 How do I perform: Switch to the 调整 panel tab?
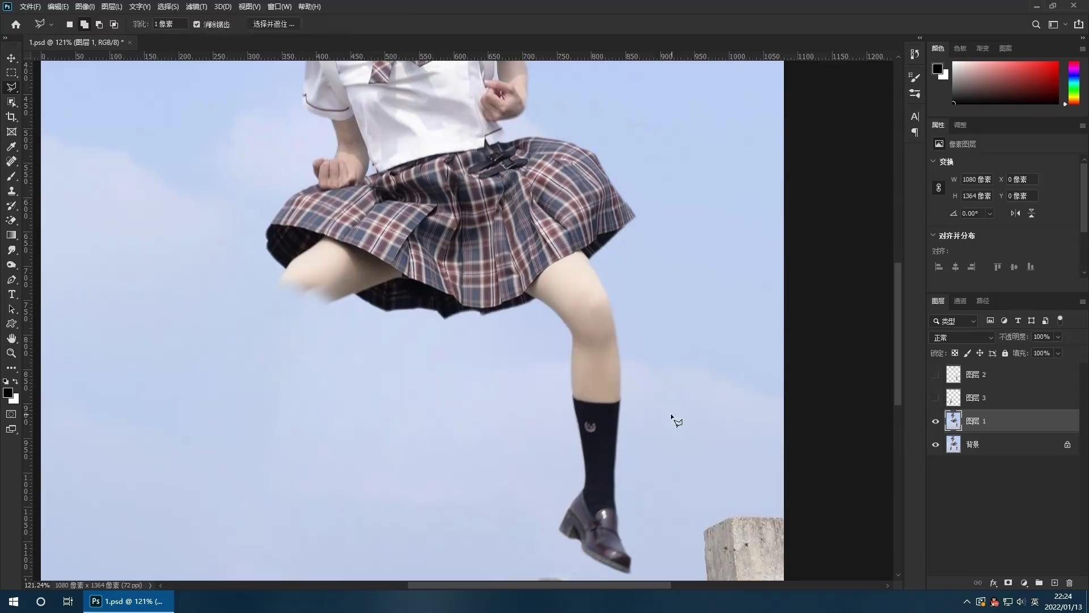pos(960,125)
